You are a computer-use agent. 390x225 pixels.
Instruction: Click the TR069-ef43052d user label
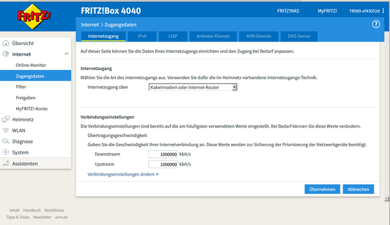tap(364, 11)
